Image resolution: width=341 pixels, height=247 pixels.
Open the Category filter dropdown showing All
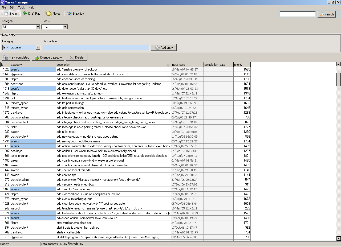click(38, 27)
